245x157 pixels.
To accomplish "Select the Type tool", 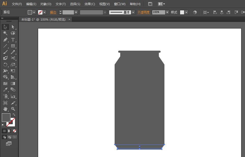I will click(13, 39).
